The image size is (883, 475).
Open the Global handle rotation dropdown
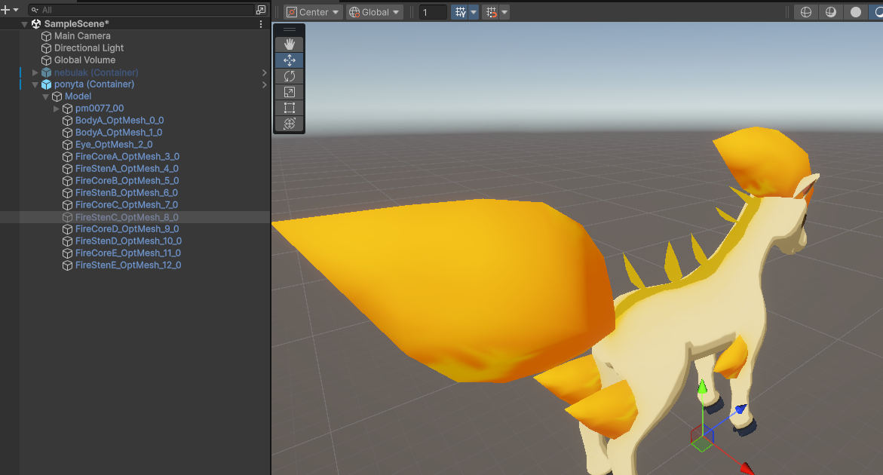pyautogui.click(x=375, y=12)
